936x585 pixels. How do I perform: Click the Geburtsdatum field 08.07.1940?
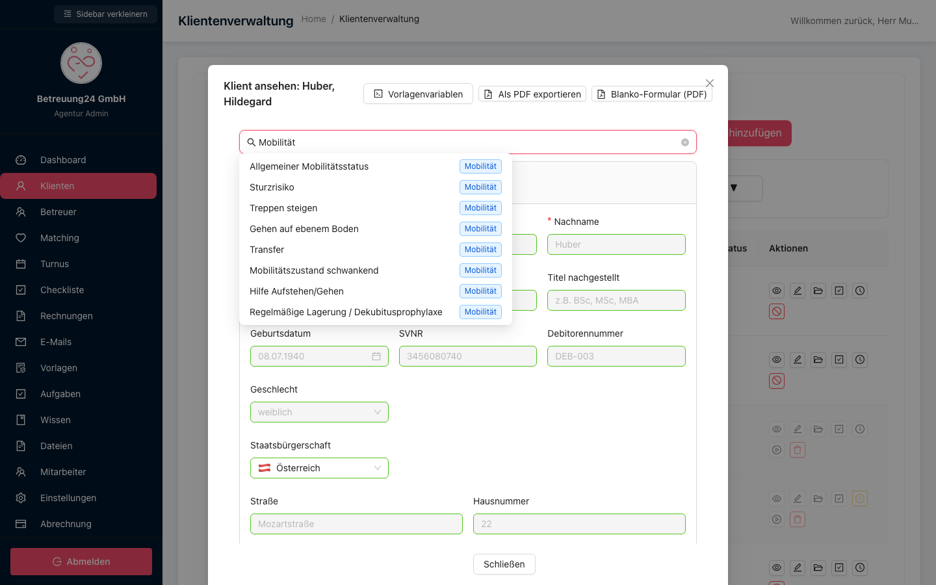point(319,356)
